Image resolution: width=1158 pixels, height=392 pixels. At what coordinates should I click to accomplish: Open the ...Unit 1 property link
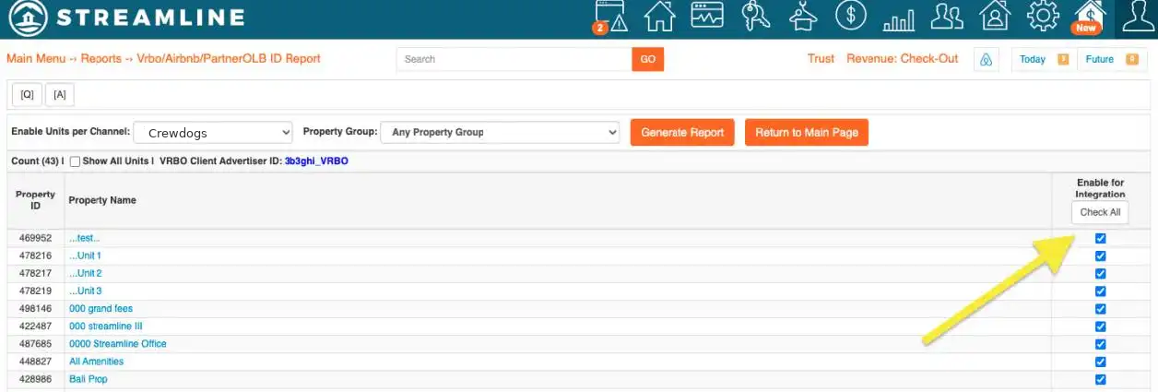coord(85,255)
